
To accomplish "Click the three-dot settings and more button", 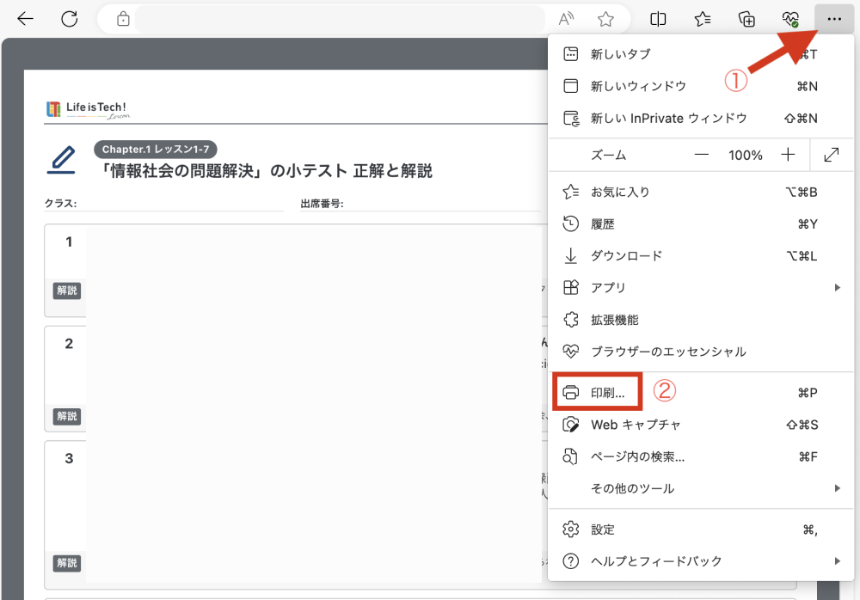I will coord(833,19).
